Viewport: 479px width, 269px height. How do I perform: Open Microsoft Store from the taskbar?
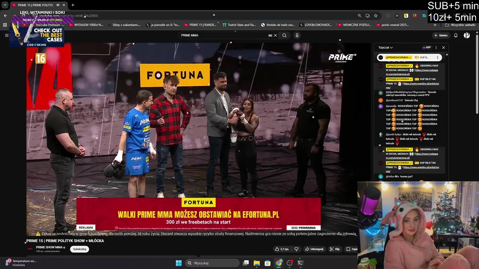(x=268, y=263)
